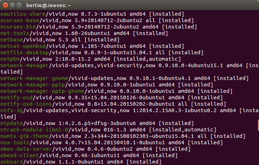Minimize the bertie@Jeeves terminal window
The width and height of the screenshot is (259, 165).
(13, 5)
